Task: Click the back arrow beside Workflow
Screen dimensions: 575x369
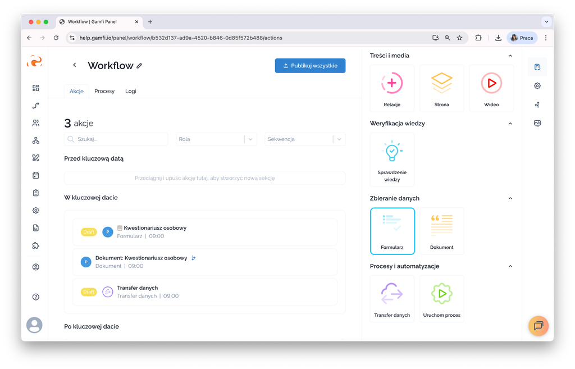Action: (x=75, y=65)
